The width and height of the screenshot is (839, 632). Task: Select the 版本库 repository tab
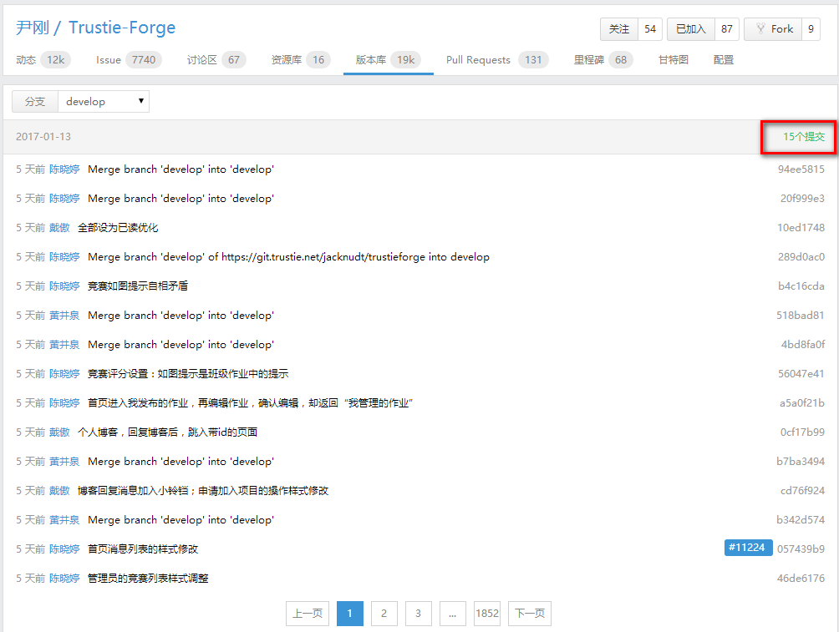[388, 60]
